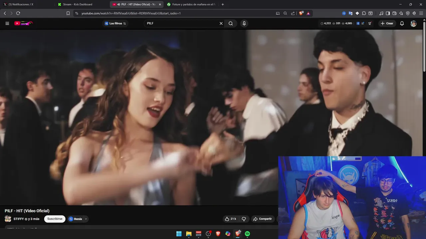Mute the YouTube tab via speaker icon

point(118,4)
